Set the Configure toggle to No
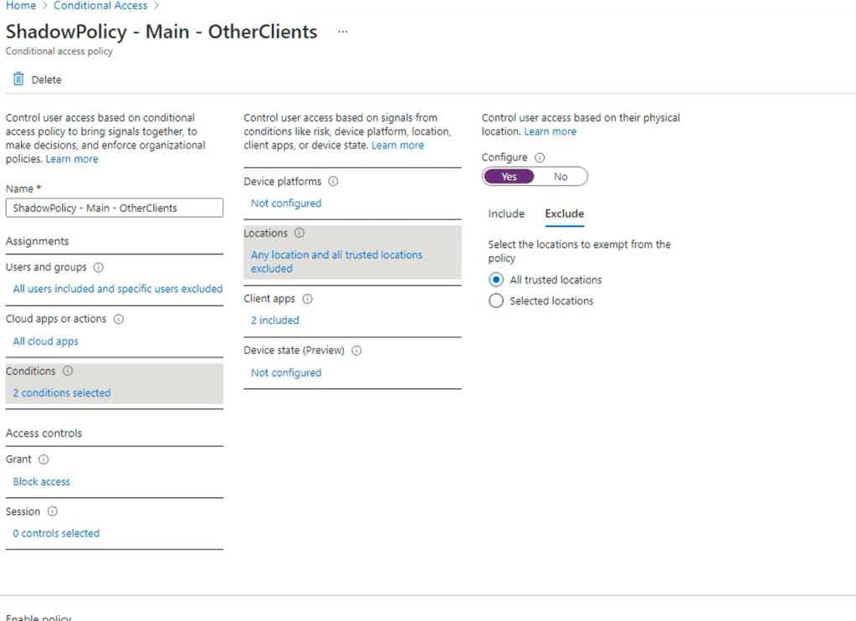The image size is (856, 621). pos(561,177)
